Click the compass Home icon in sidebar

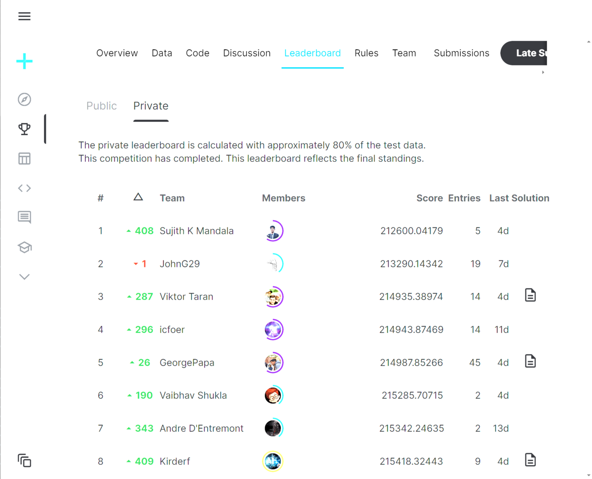click(x=24, y=99)
